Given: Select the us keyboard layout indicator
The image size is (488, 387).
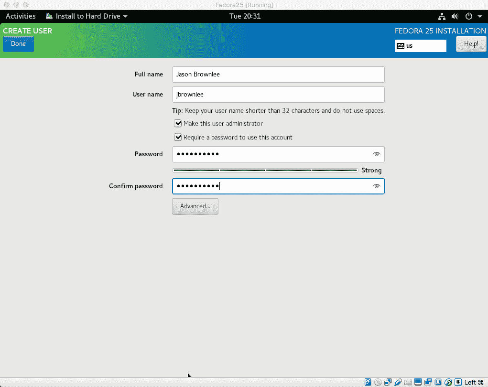Looking at the screenshot, I should (420, 46).
